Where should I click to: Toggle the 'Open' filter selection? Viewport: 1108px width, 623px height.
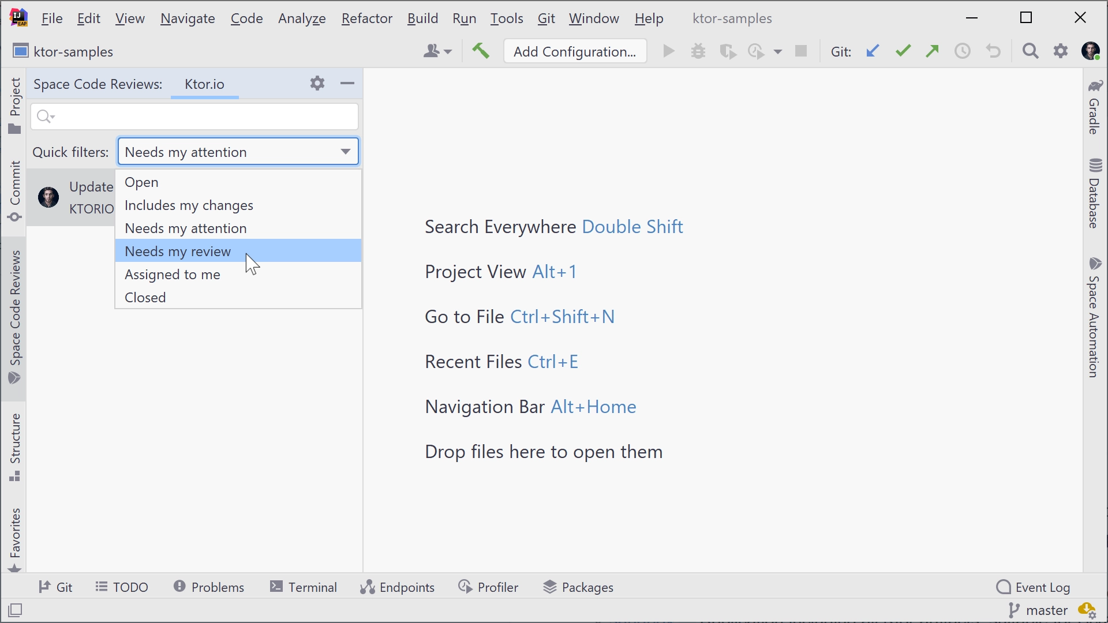pos(141,182)
